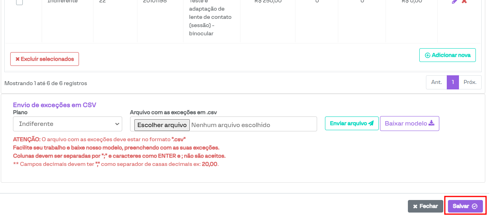Screen dimensions: 490x220
Task: Click the Excluir selecionados button
Action: [44, 59]
